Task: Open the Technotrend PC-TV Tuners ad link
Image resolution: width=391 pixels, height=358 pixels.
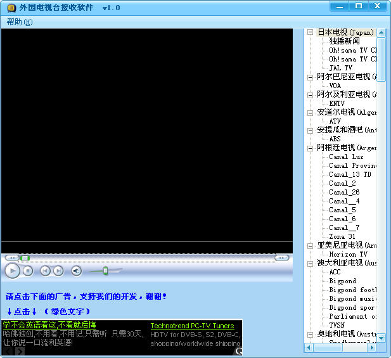Action: coord(192,326)
